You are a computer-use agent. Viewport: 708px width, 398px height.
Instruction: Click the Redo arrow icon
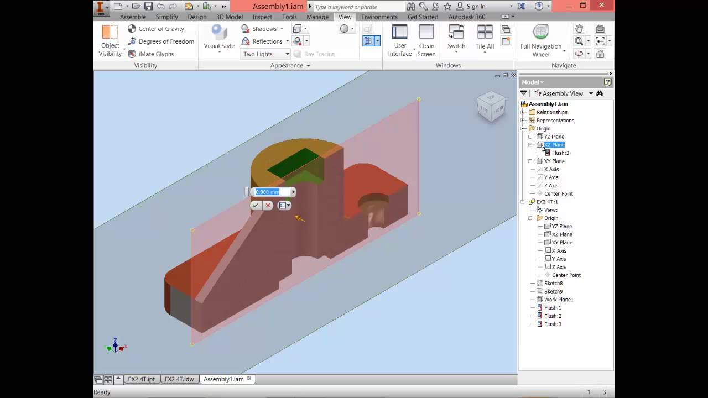173,6
